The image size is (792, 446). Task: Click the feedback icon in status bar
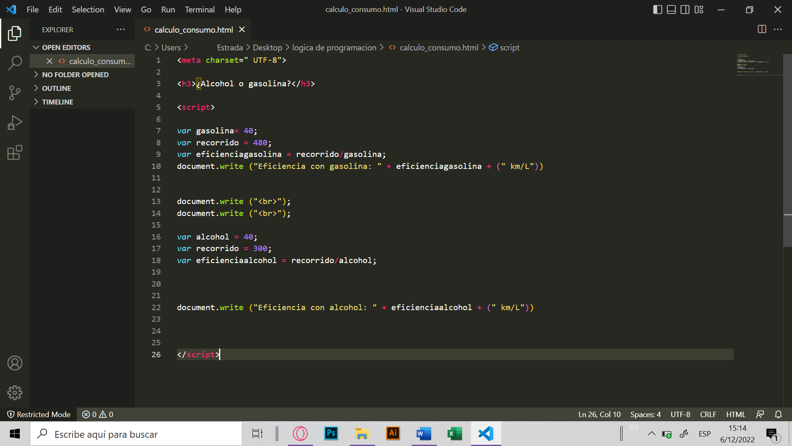pyautogui.click(x=760, y=414)
